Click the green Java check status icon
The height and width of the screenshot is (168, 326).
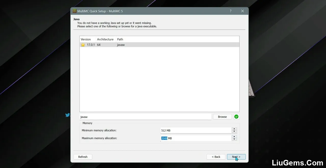(x=236, y=117)
